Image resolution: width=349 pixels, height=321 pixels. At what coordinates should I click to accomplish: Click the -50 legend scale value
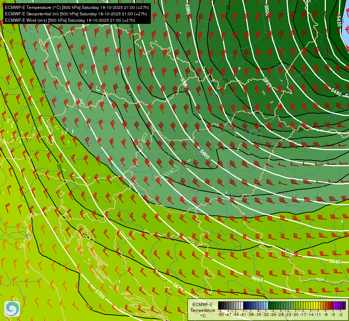tap(221, 315)
